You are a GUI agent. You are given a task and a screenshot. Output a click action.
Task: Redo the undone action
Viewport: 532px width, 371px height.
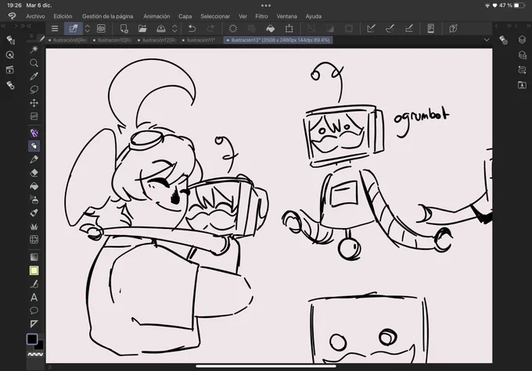(x=210, y=29)
